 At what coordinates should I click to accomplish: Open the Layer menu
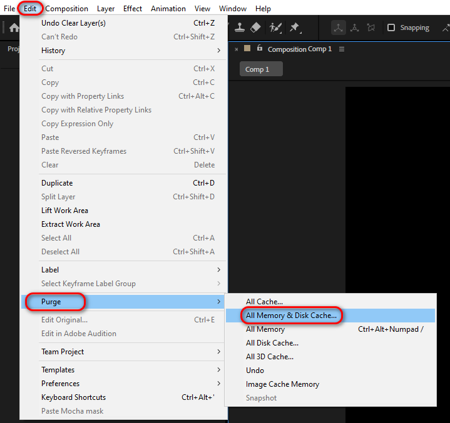[106, 9]
